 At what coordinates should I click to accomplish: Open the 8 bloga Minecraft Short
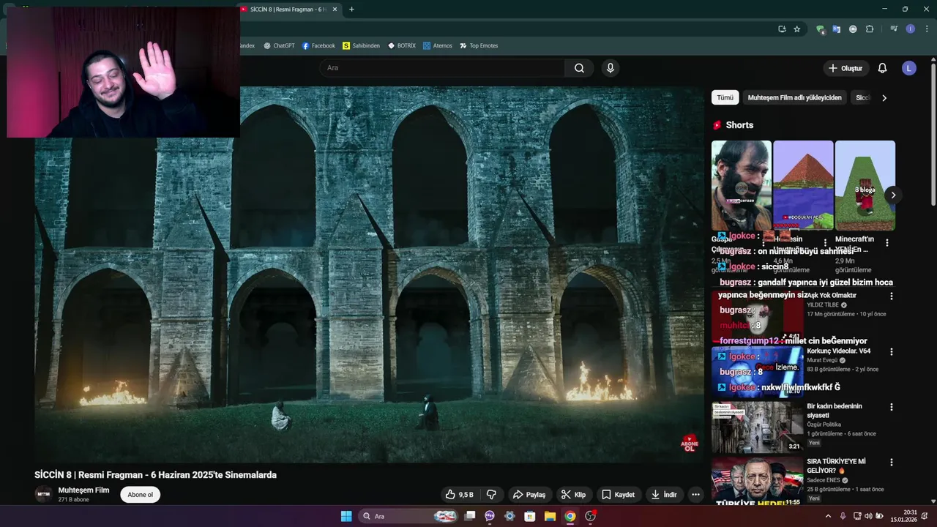click(x=865, y=185)
